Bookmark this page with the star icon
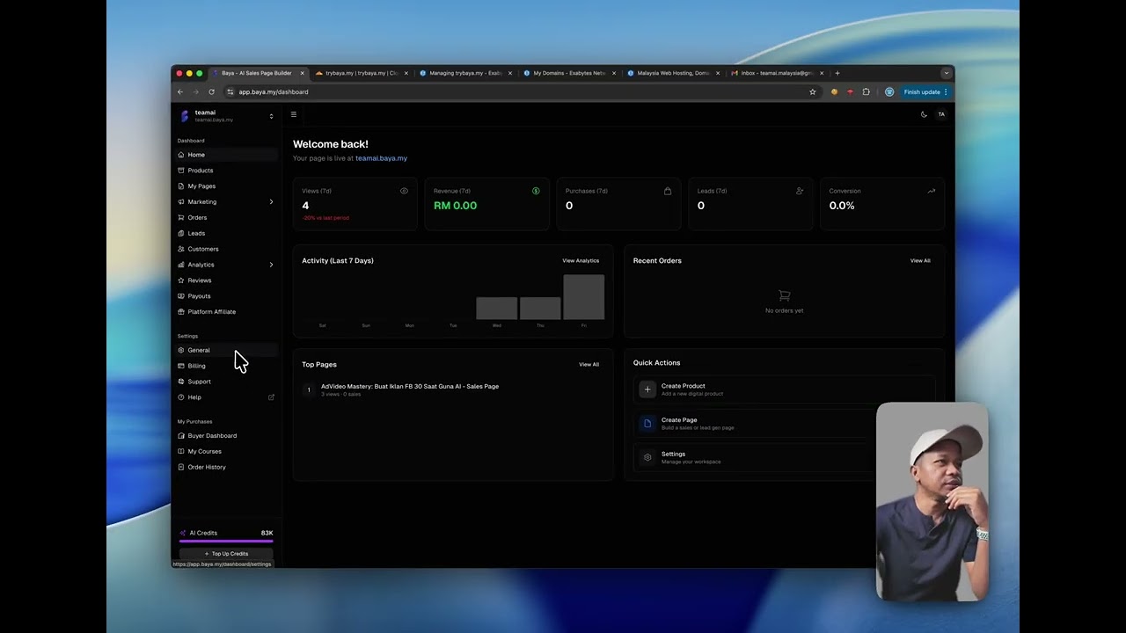The image size is (1126, 633). click(813, 91)
